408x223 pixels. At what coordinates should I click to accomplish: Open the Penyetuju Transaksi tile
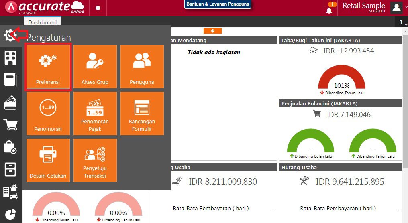click(95, 160)
